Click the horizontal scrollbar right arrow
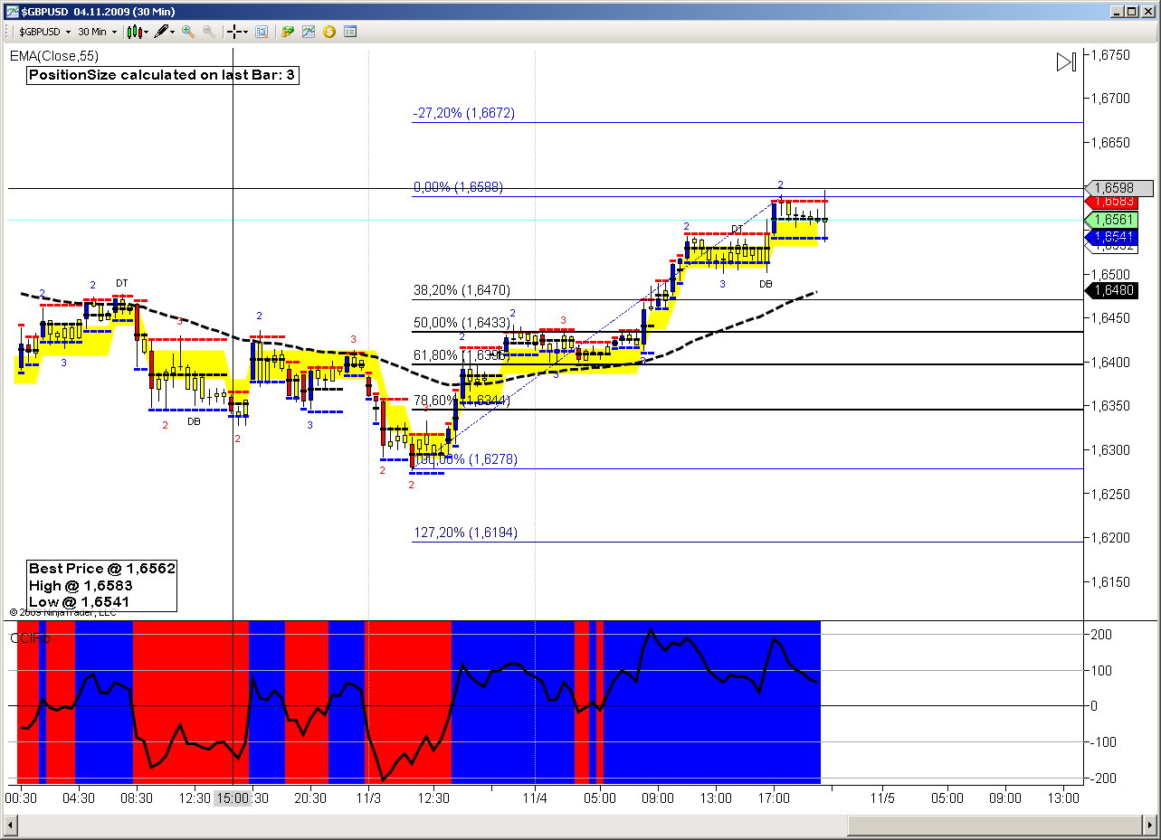 click(1148, 826)
